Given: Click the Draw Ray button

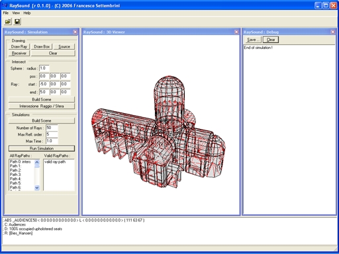Looking at the screenshot, I should (x=19, y=46).
